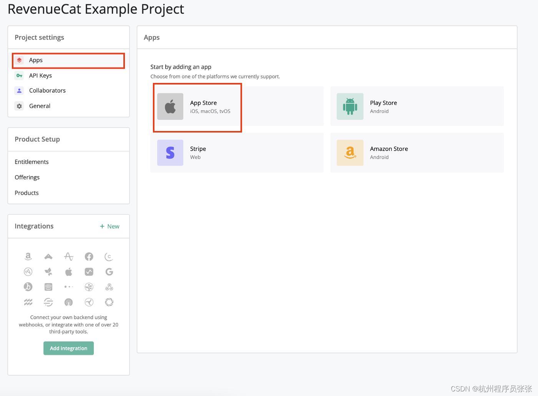The height and width of the screenshot is (396, 538).
Task: Click the Amazon Store orange 'a' icon
Action: pyautogui.click(x=350, y=153)
